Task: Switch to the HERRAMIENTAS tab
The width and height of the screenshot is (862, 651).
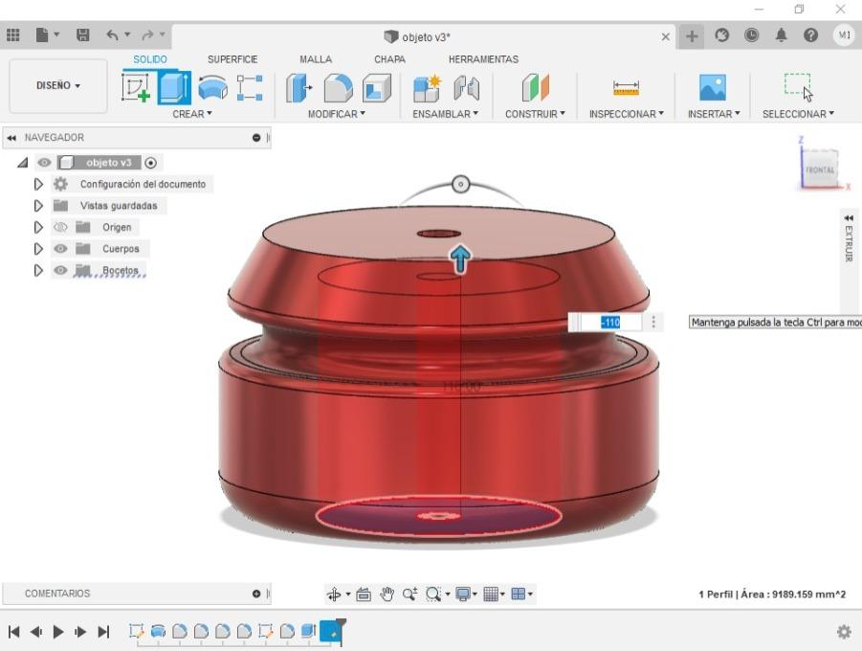Action: click(x=483, y=59)
